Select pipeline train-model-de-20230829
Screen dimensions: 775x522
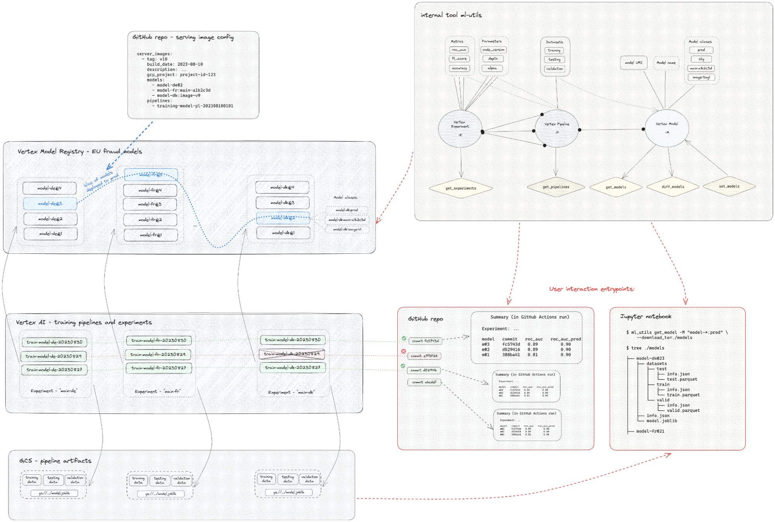[54, 356]
